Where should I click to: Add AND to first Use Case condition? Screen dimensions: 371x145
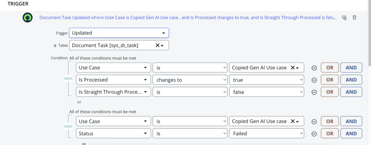tap(351, 68)
